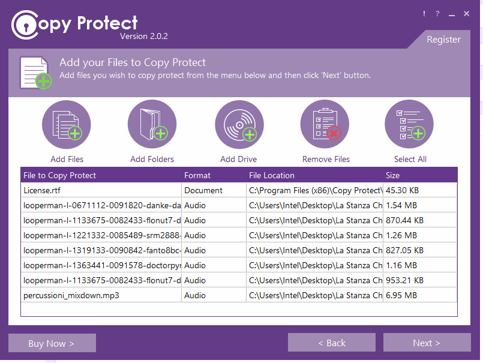Select the License.rtf file row
The width and height of the screenshot is (483, 363).
coord(101,190)
